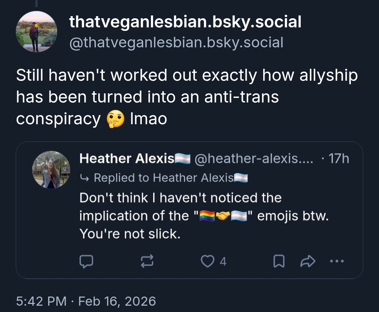Click the like count number 4
This screenshot has height=312, width=379.
(x=223, y=261)
